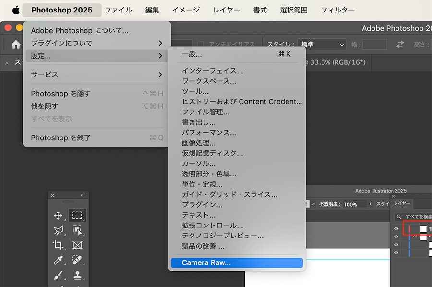Screen dimensions: 432x287
Task: Select the Brush tool
Action: coord(58,275)
